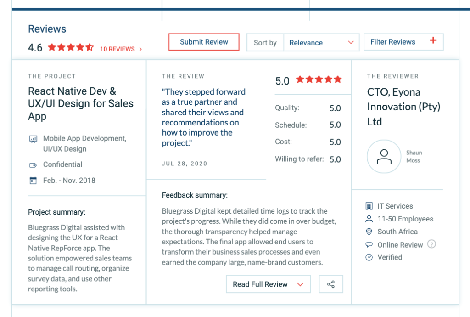
Task: Click the reviewer avatar placeholder icon
Action: click(384, 156)
